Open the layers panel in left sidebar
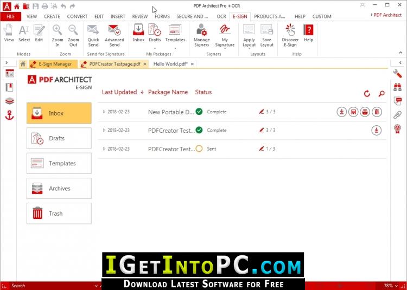407x290 pixels. click(x=10, y=101)
